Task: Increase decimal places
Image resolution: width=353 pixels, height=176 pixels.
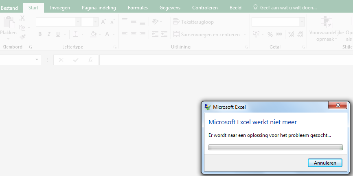Action: click(x=291, y=34)
